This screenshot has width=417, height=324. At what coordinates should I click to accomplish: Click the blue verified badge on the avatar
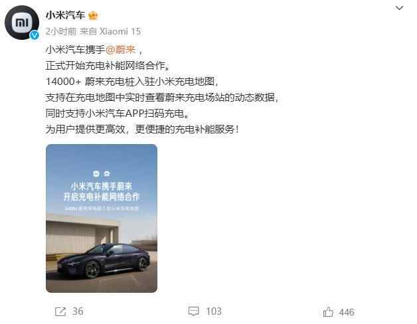(x=35, y=35)
